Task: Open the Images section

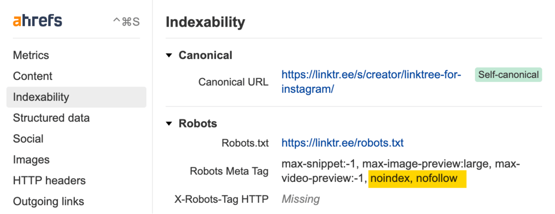Action: click(x=31, y=159)
